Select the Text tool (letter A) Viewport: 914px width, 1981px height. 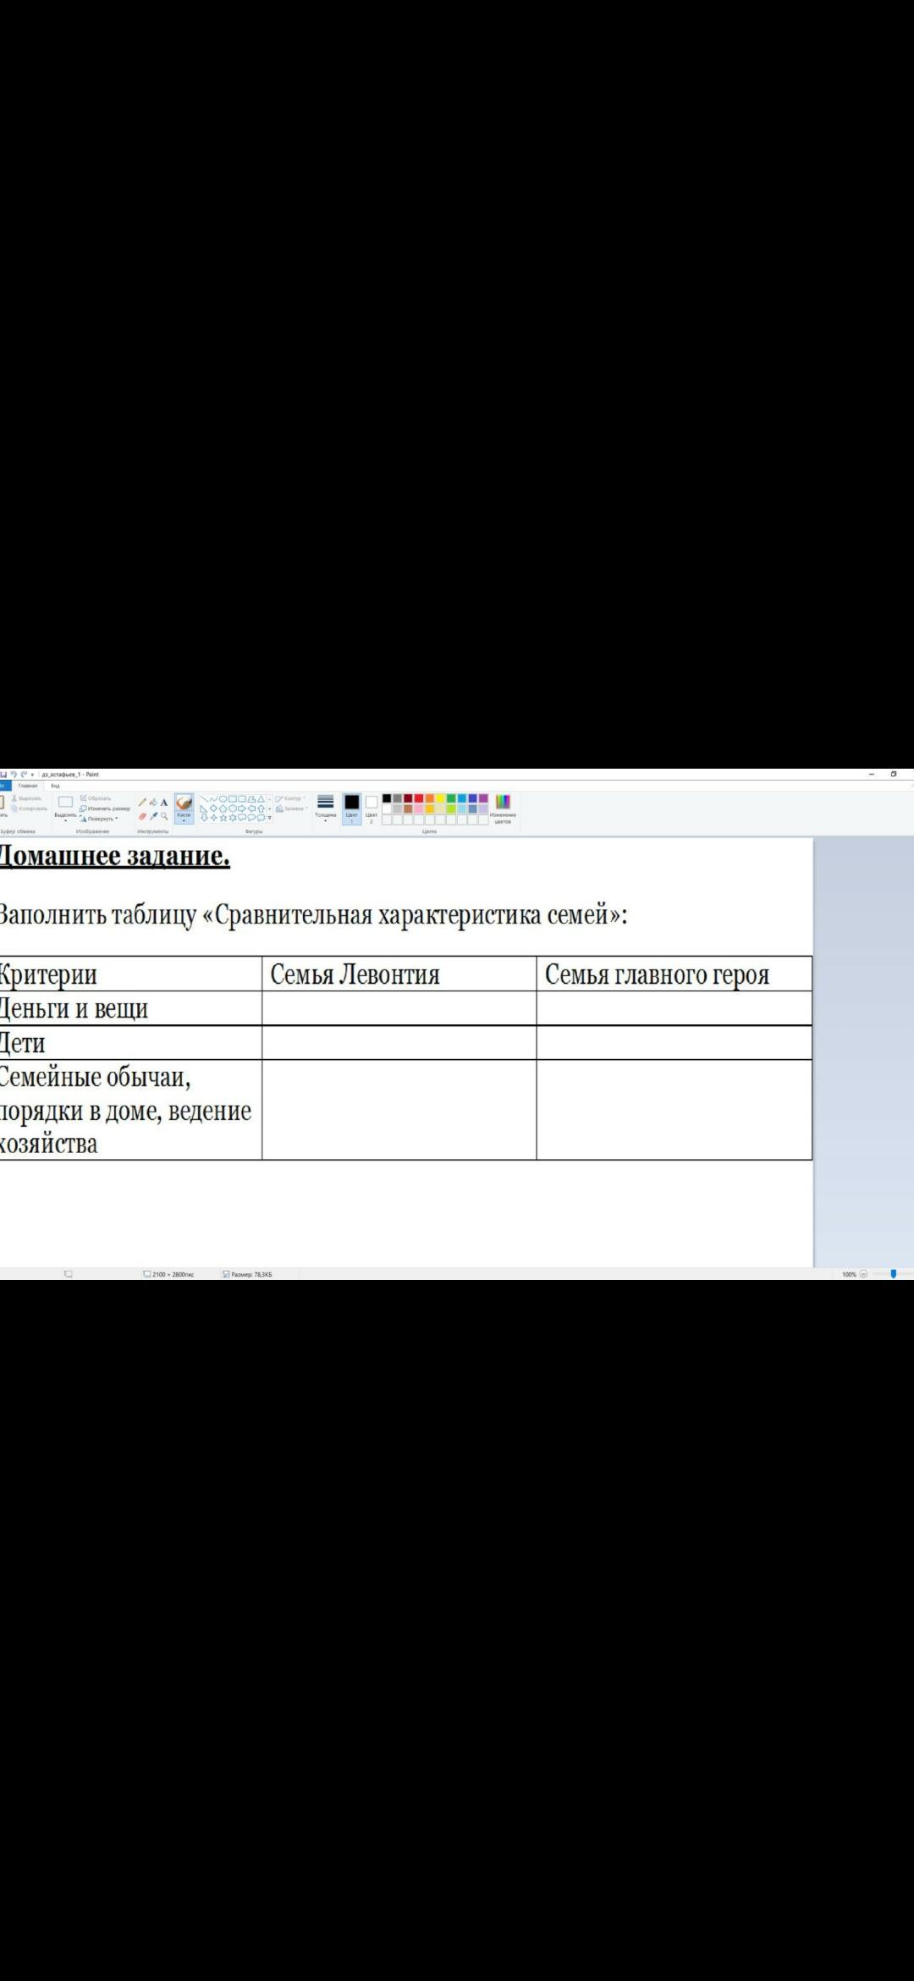point(164,803)
